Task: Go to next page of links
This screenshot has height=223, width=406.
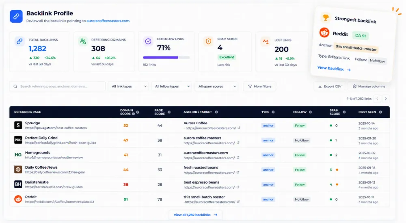Action: coord(386,99)
